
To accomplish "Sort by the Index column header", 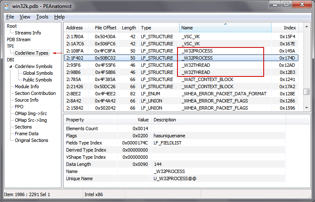I will [285, 28].
